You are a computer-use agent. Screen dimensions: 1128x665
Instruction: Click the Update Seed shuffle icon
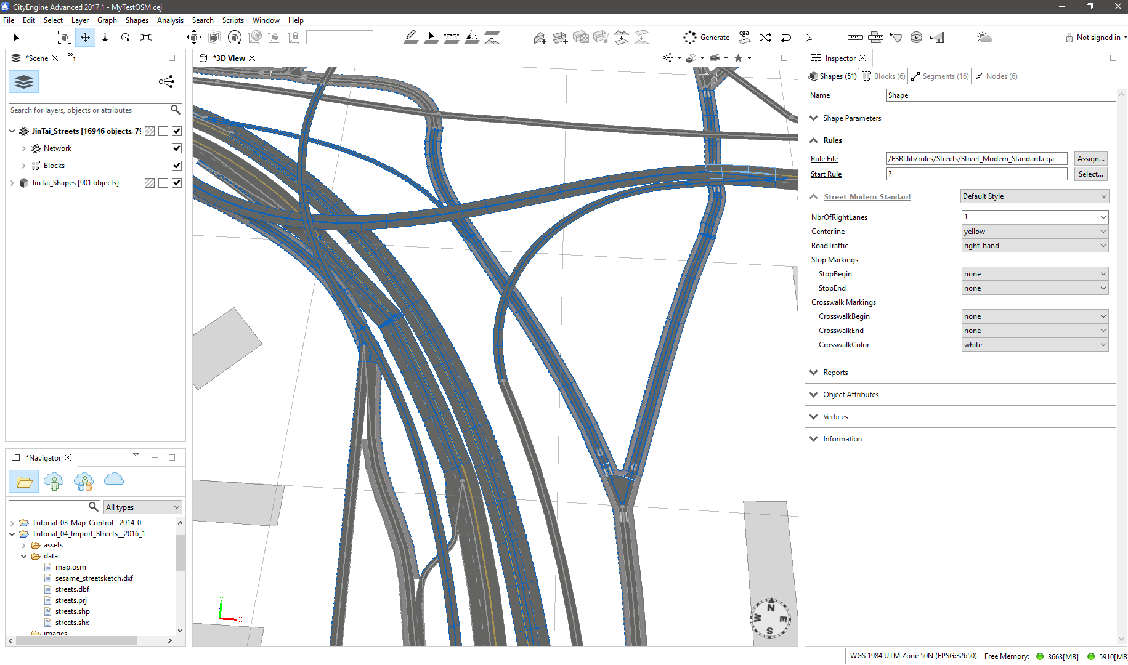click(x=766, y=38)
